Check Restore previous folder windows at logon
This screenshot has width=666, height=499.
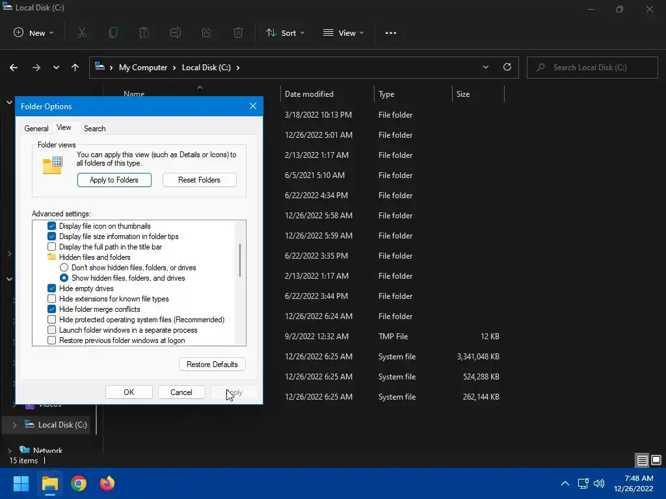[51, 340]
